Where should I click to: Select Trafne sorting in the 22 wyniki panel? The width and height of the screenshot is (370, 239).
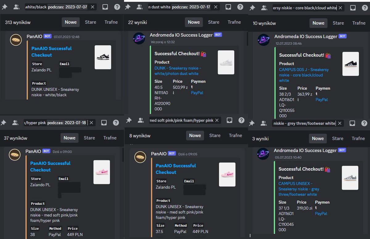(234, 22)
